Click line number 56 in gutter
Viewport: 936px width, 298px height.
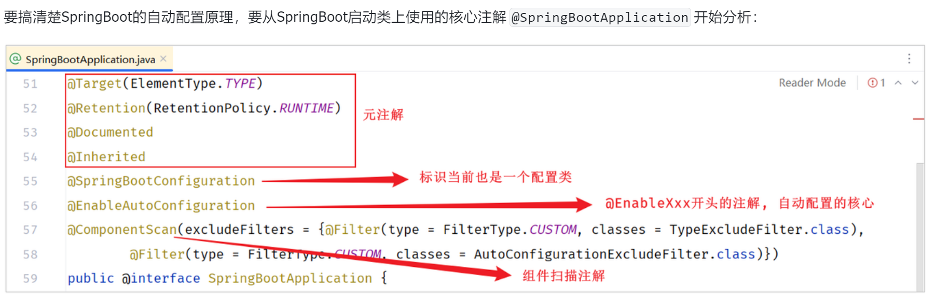click(30, 206)
